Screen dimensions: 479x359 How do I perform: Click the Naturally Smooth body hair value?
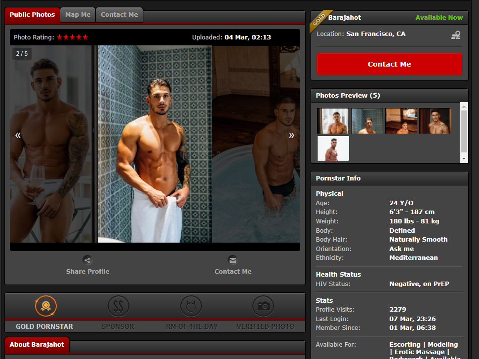pos(419,240)
